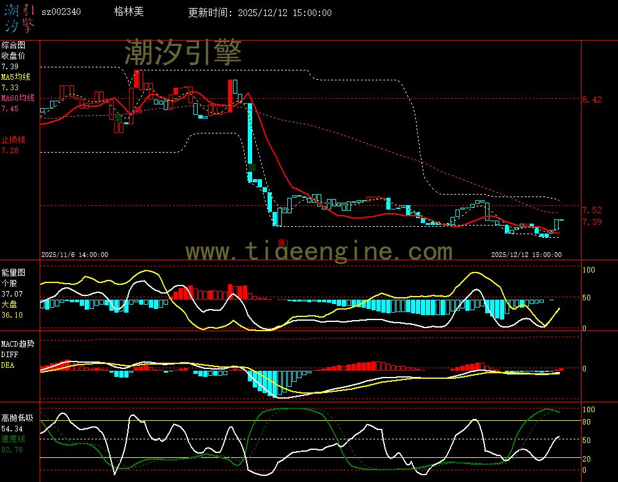Click the start date 2025/11/6 14:00:00 on the time axis
Viewport: 618px width, 482px height.
(75, 254)
